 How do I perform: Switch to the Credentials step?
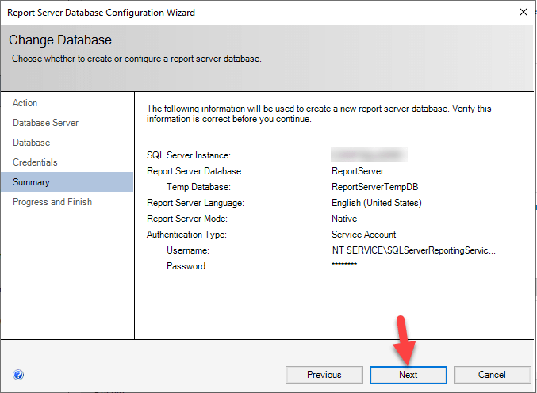click(x=35, y=162)
